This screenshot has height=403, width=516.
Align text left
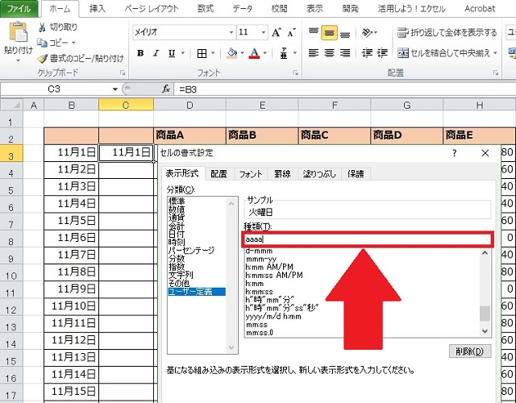314,52
